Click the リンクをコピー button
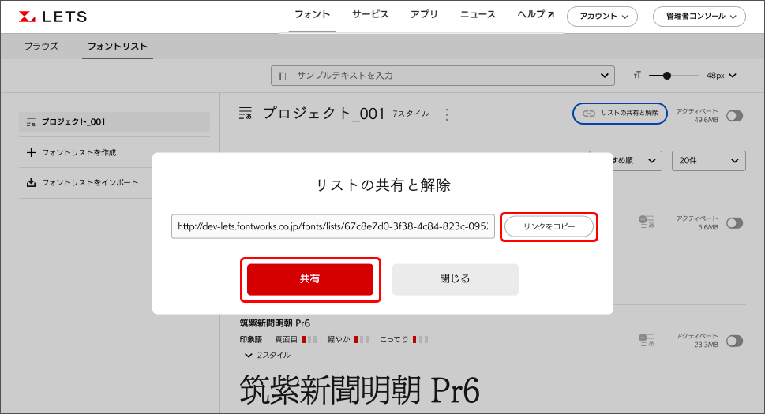This screenshot has width=765, height=414. [549, 226]
